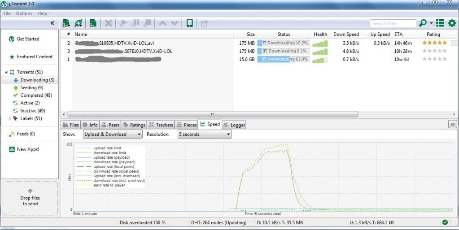Select Featured Content in sidebar
Screen dimensions: 459x230
click(x=31, y=57)
